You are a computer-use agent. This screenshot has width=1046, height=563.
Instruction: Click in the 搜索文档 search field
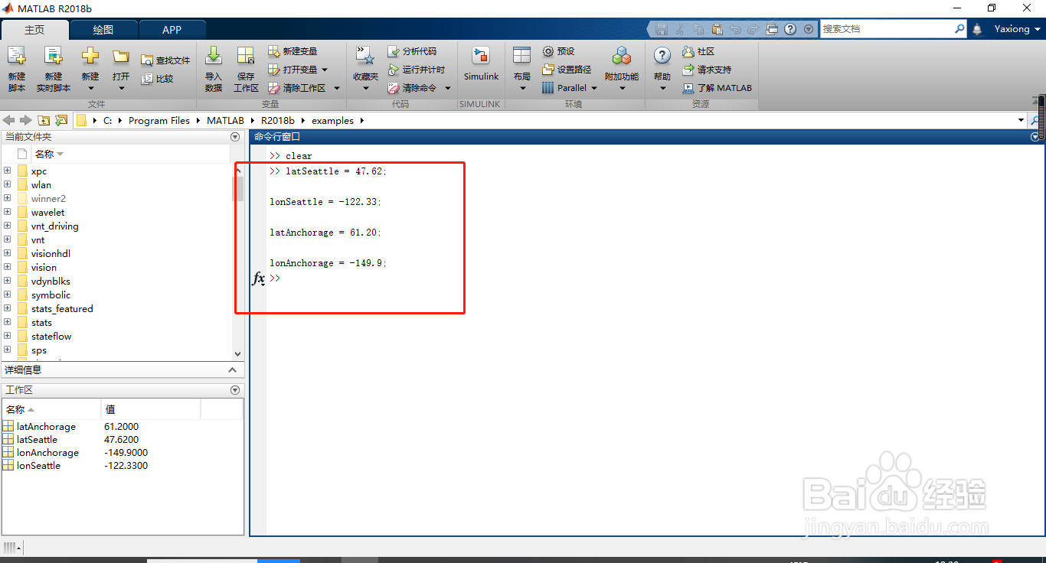pos(887,28)
